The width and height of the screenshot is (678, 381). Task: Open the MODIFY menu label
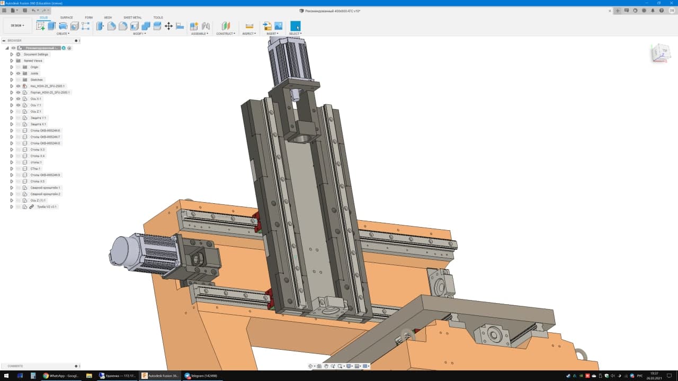[139, 34]
